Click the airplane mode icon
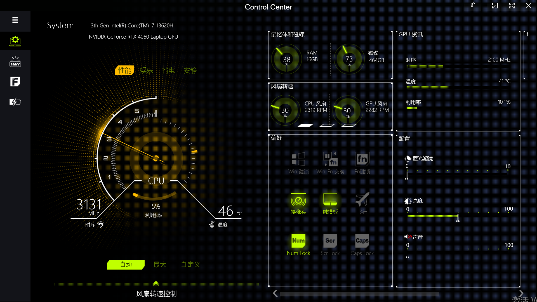Viewport: 537px width, 302px height. (x=362, y=200)
